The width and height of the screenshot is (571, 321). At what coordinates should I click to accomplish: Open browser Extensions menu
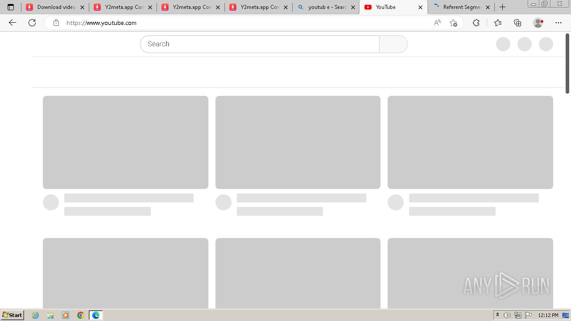(x=476, y=23)
